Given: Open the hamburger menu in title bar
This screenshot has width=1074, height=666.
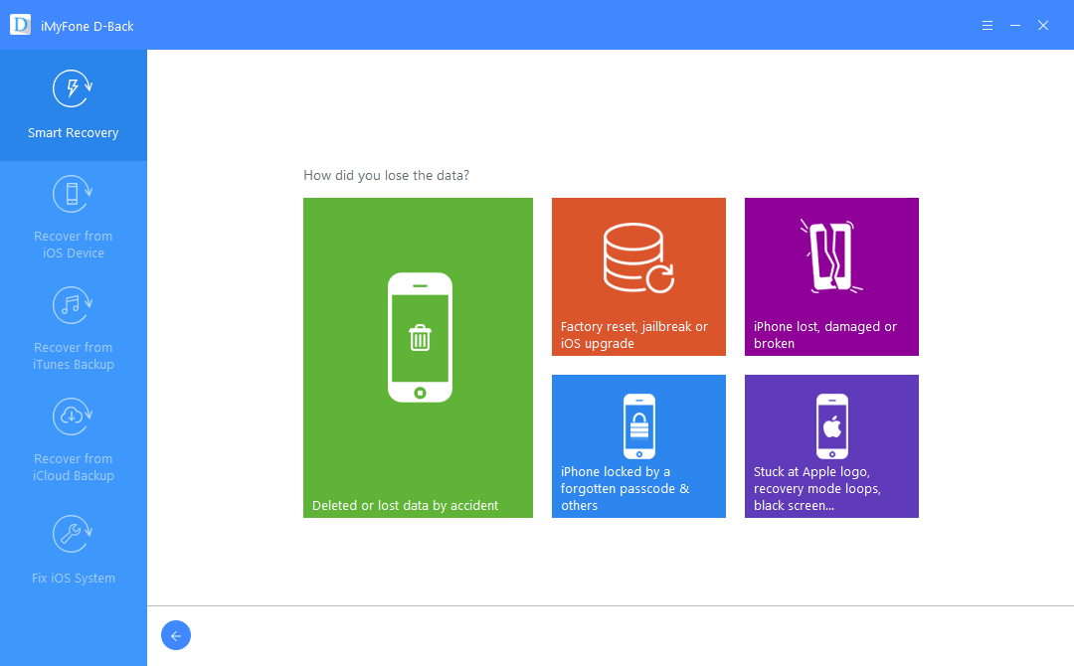Looking at the screenshot, I should tap(986, 25).
